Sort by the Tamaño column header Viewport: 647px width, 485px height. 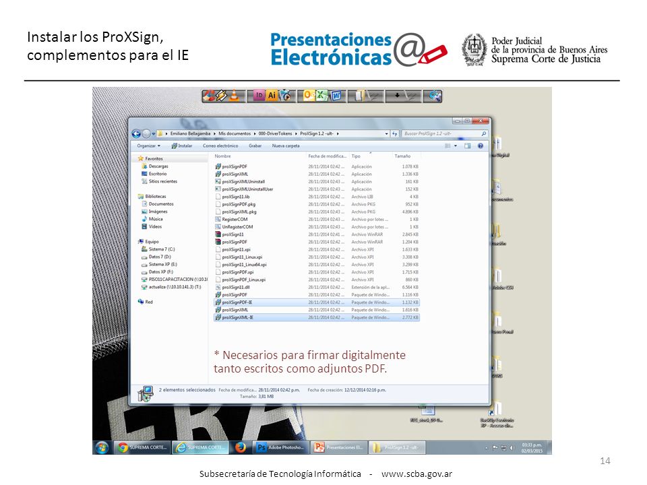tap(406, 156)
